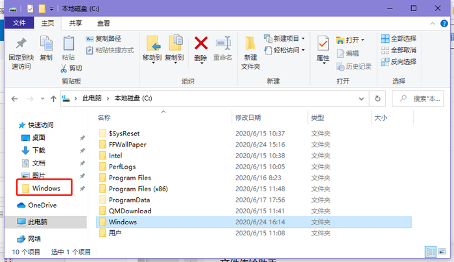Screen dimensions: 454x262
Task: Click Copy path (复制路径)
Action: coord(103,38)
